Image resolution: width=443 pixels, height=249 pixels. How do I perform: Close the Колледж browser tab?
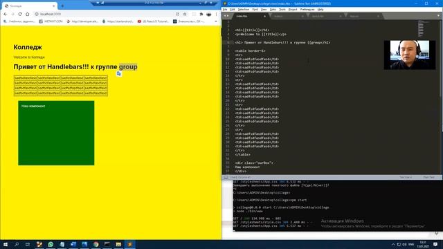(x=54, y=6)
